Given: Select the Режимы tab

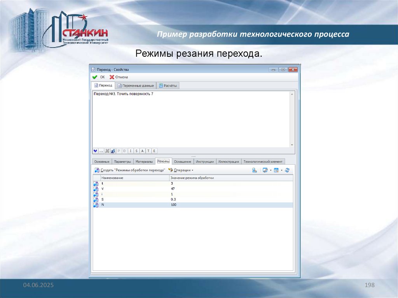Looking at the screenshot, I should tap(163, 162).
